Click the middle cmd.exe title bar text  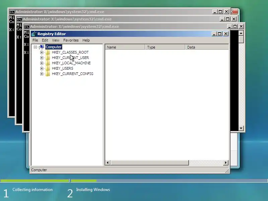67,19
